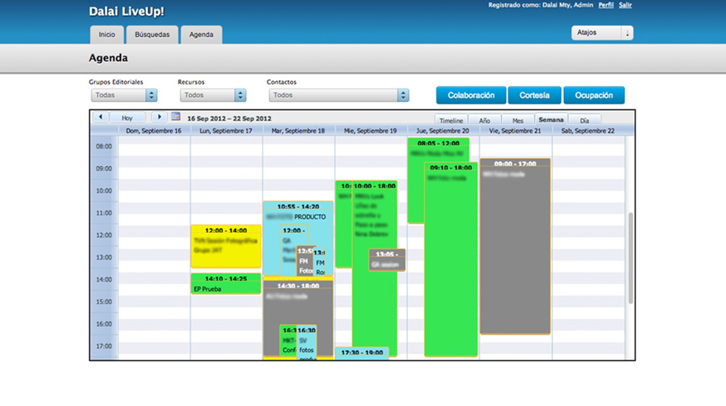Open the Búsquedas tab
Viewport: 726px width, 406px height.
tap(152, 35)
